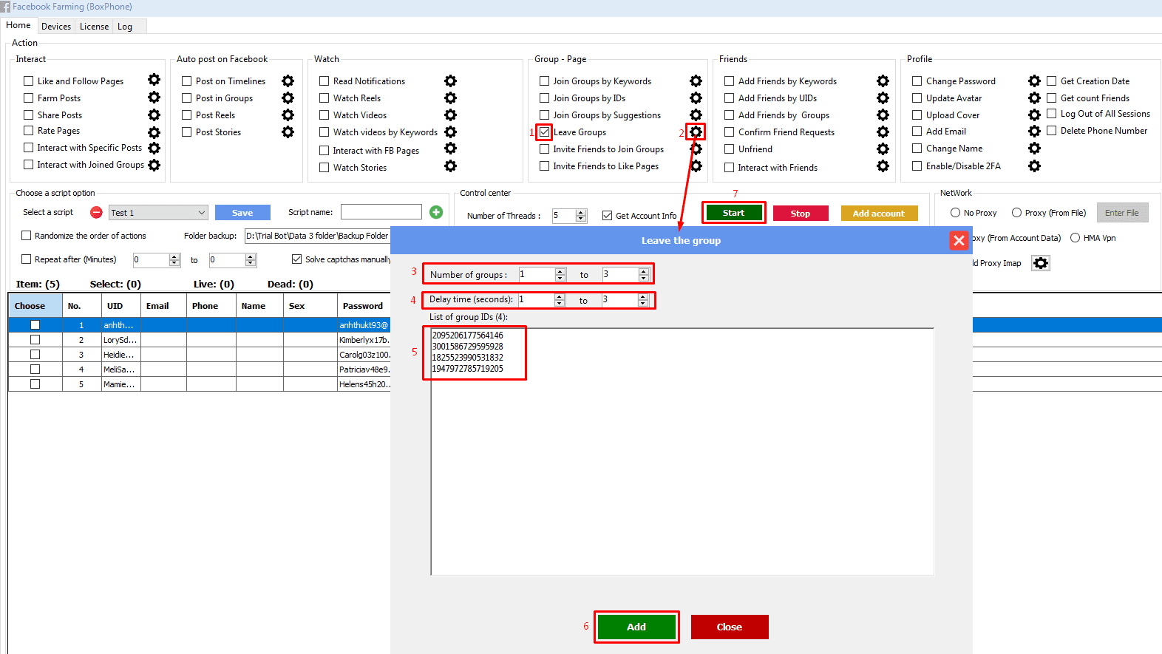Switch to the License tab
The image size is (1162, 654).
click(94, 26)
